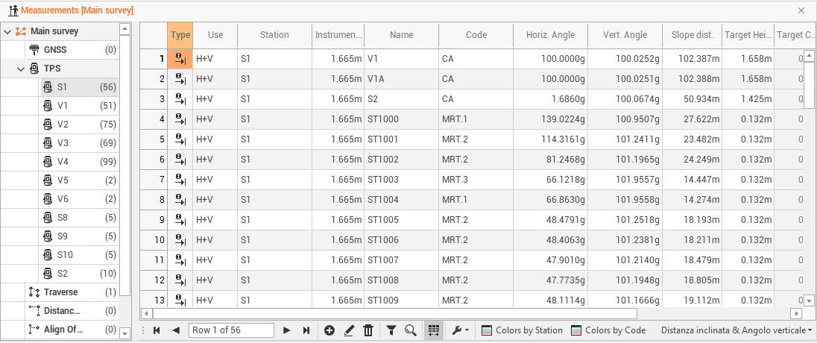
Task: Jump to first row with navigation icon
Action: point(157,330)
